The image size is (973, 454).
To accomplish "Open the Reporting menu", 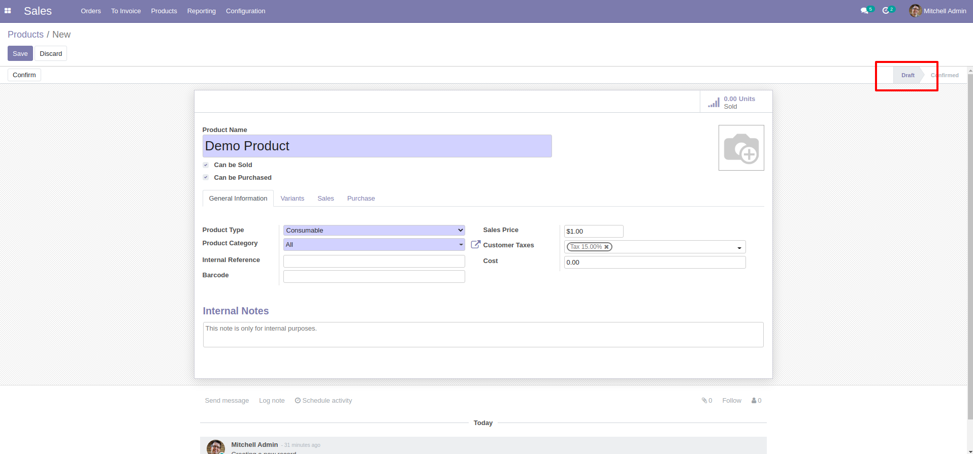I will pyautogui.click(x=201, y=11).
